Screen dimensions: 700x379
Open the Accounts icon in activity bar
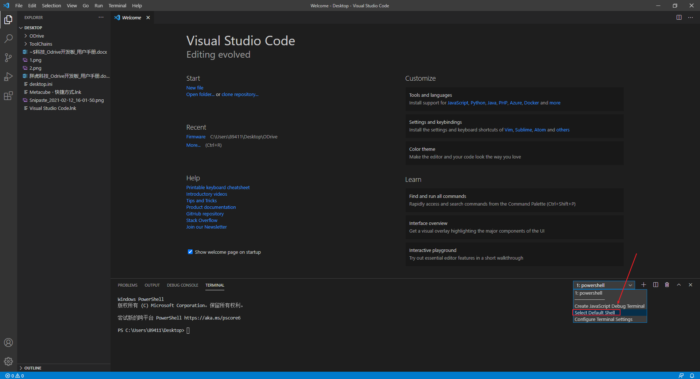[8, 342]
